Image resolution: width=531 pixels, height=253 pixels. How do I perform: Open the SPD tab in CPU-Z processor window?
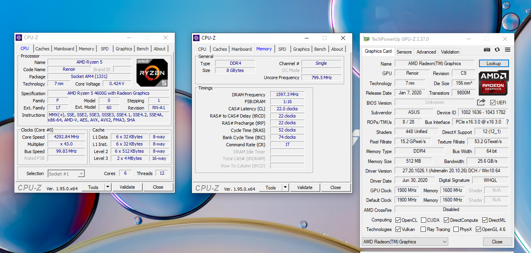pos(104,49)
